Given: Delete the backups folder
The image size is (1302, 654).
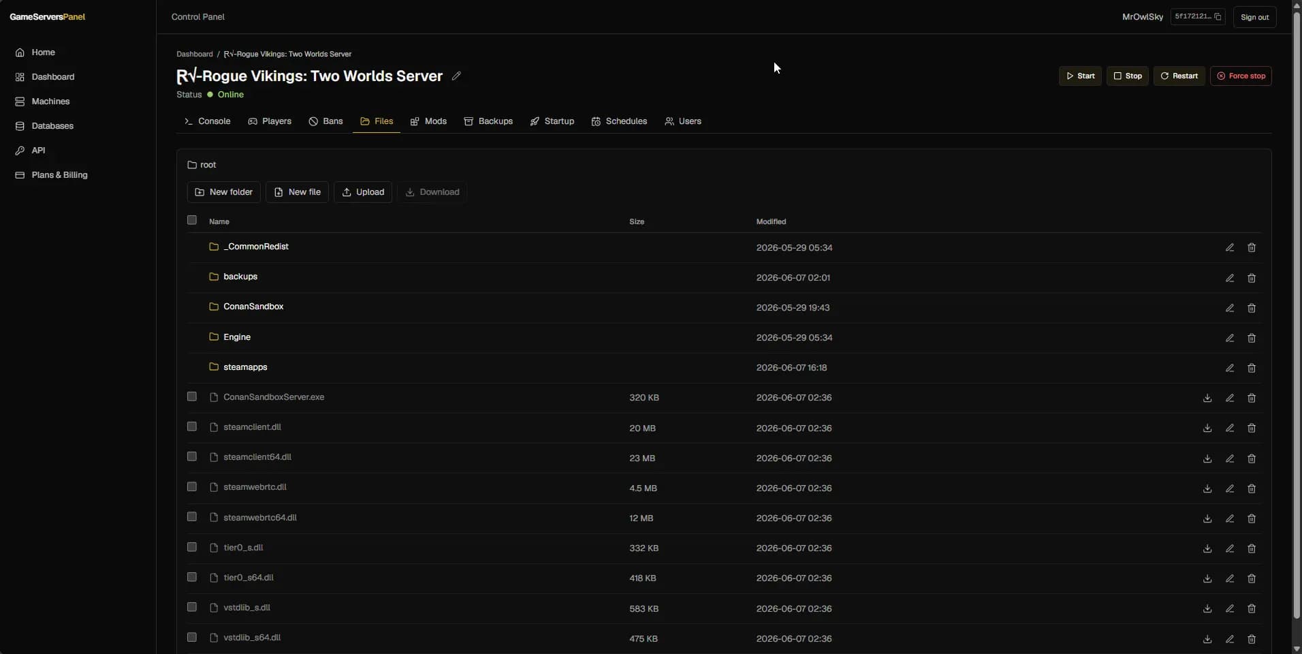Looking at the screenshot, I should pyautogui.click(x=1252, y=278).
